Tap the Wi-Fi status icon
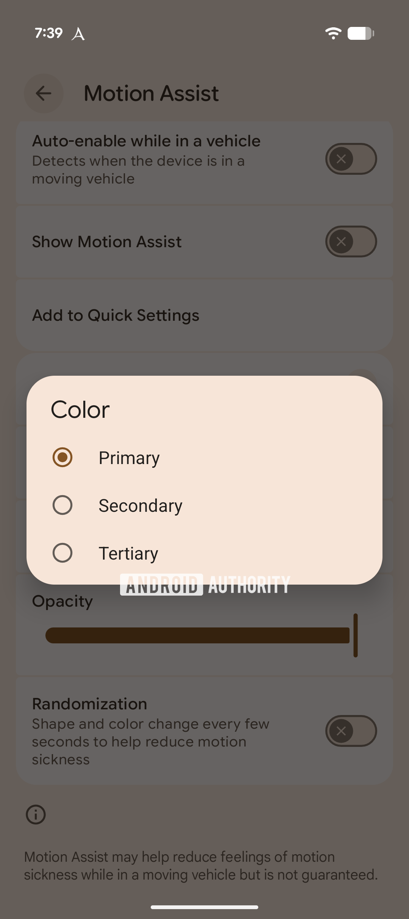 pos(333,33)
